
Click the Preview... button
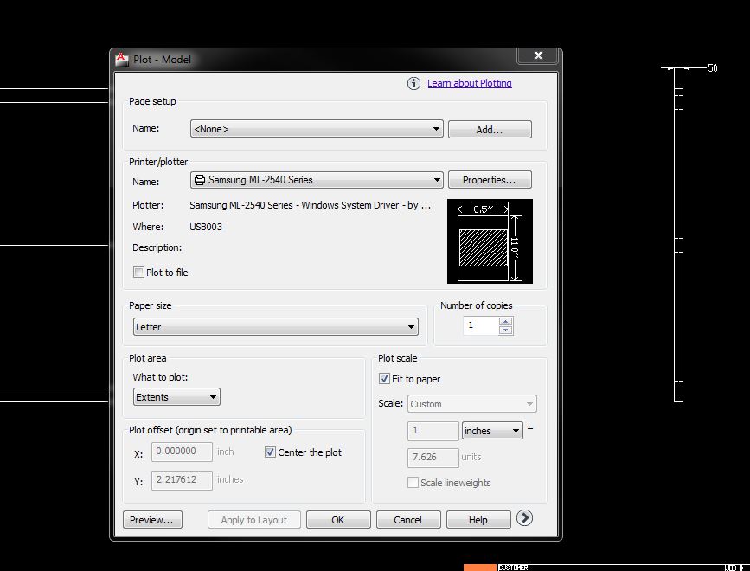point(152,520)
